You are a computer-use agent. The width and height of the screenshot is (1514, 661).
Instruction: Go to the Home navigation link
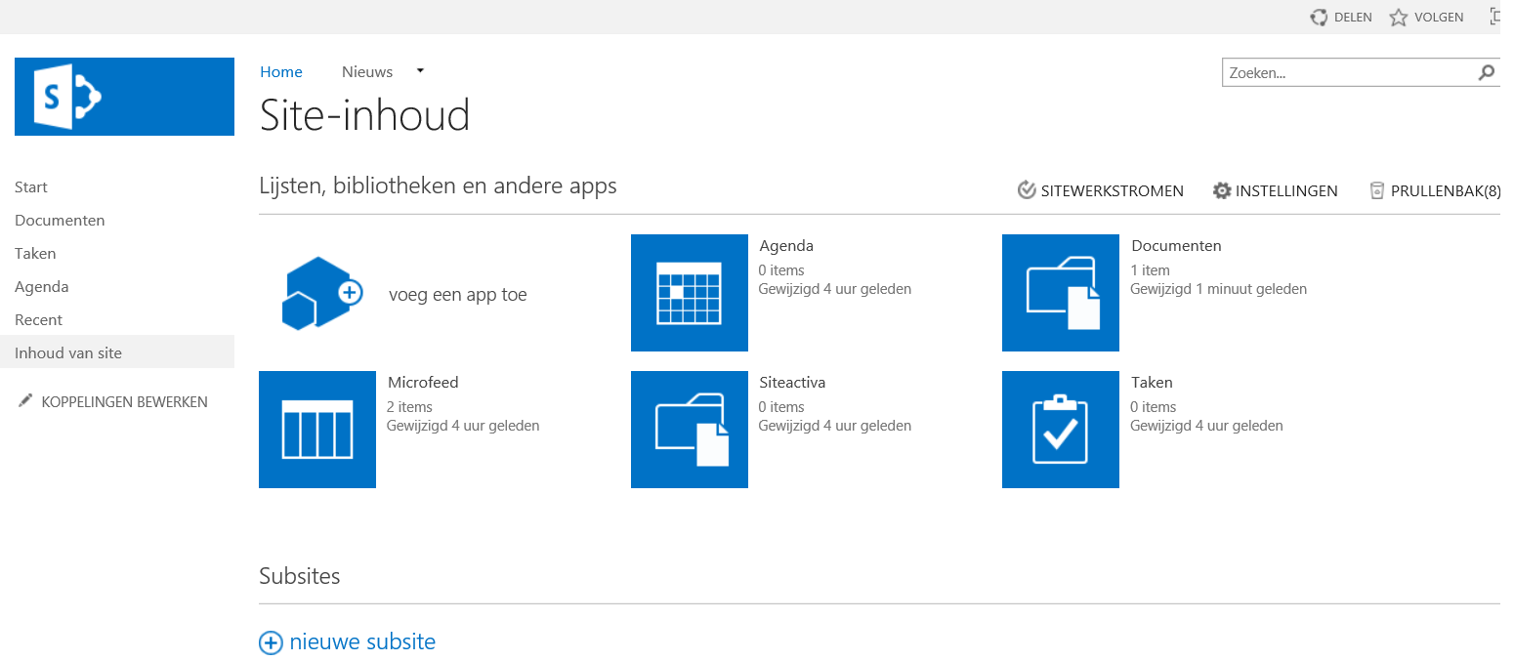pos(281,72)
